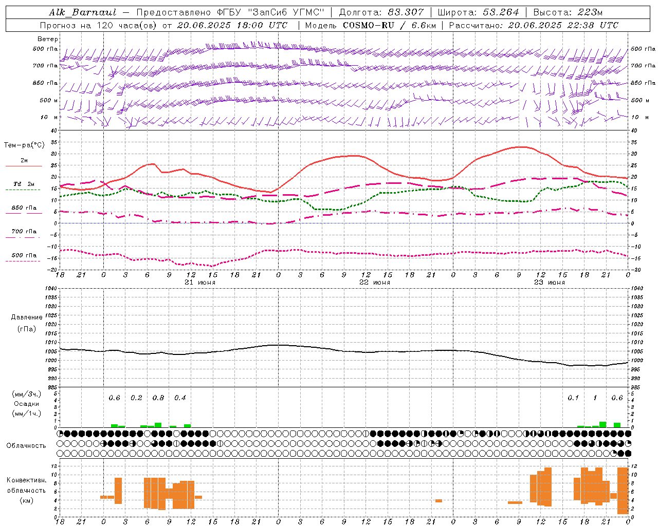
Task: Click the Прогноз на 120 часа(ов) text
Action: (x=99, y=25)
